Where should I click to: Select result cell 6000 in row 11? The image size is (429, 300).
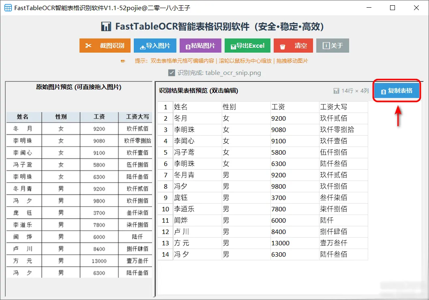pyautogui.click(x=295, y=220)
